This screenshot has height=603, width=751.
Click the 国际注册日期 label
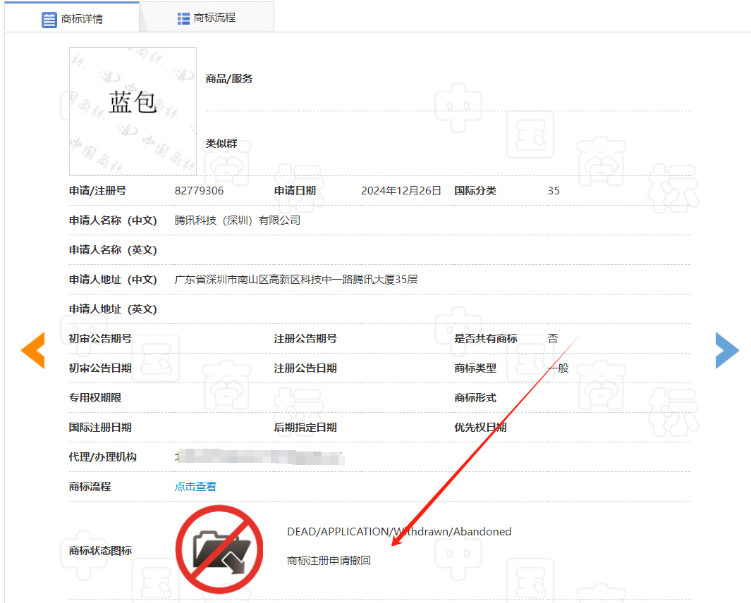[100, 428]
